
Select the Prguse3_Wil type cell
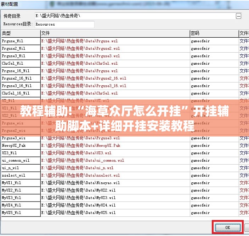click(21, 56)
